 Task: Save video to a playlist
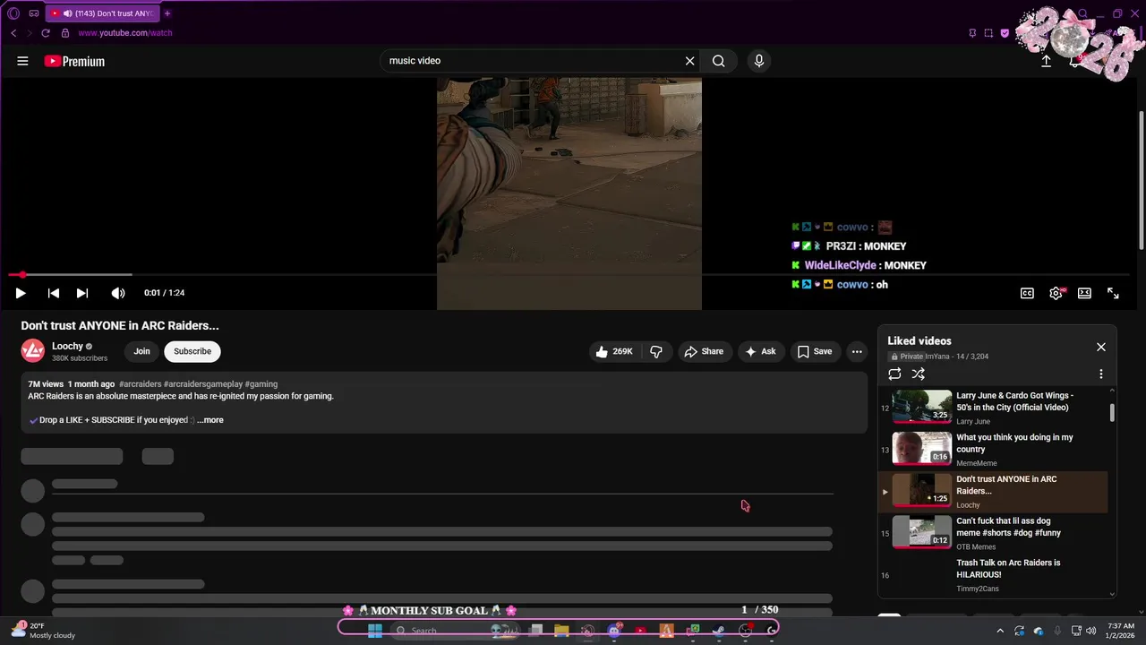coord(815,351)
